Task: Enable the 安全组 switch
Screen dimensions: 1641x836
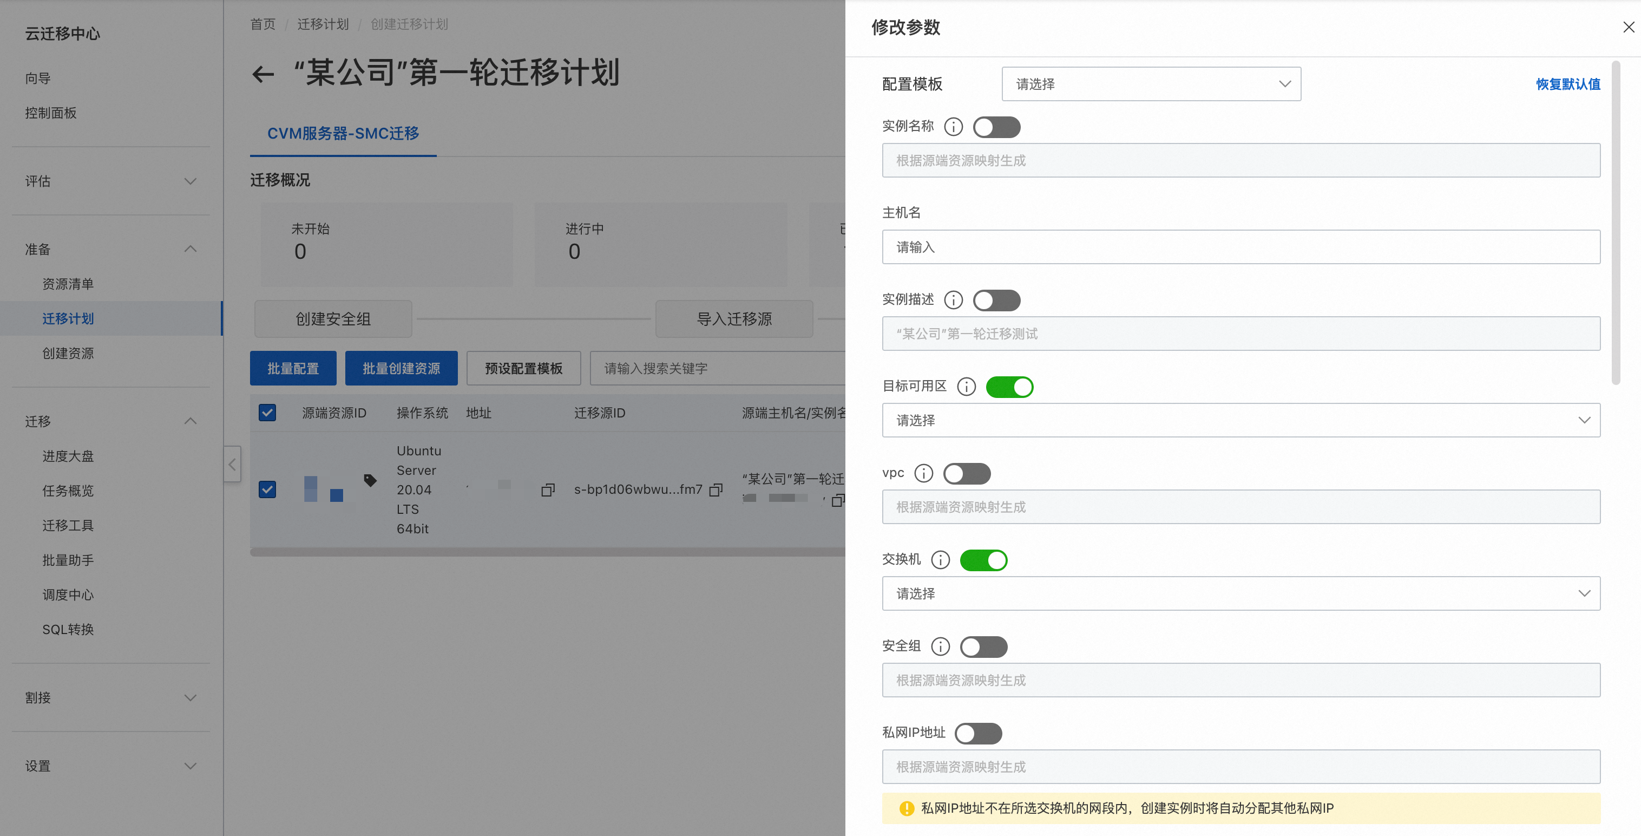Action: (x=983, y=646)
